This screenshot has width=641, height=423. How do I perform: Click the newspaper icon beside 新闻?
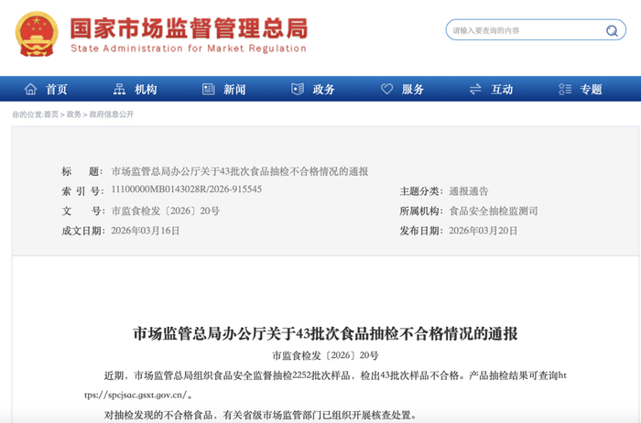click(209, 89)
